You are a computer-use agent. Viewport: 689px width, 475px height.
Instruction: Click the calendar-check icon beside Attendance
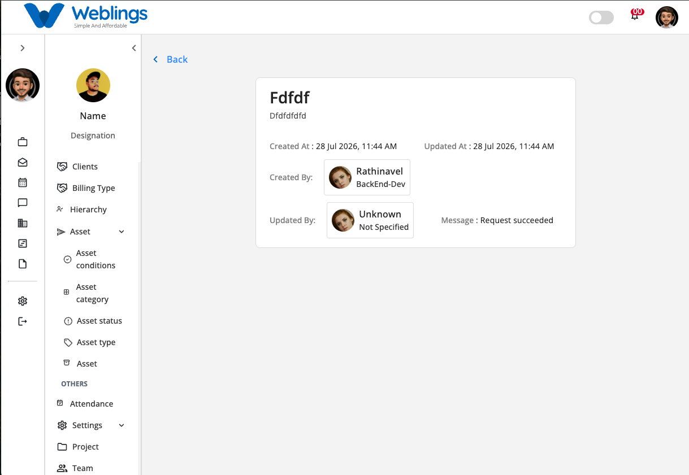click(x=60, y=403)
